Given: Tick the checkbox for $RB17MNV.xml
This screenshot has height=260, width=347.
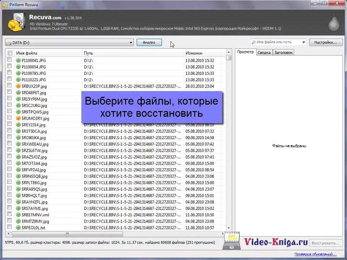Looking at the screenshot, I should [9, 214].
